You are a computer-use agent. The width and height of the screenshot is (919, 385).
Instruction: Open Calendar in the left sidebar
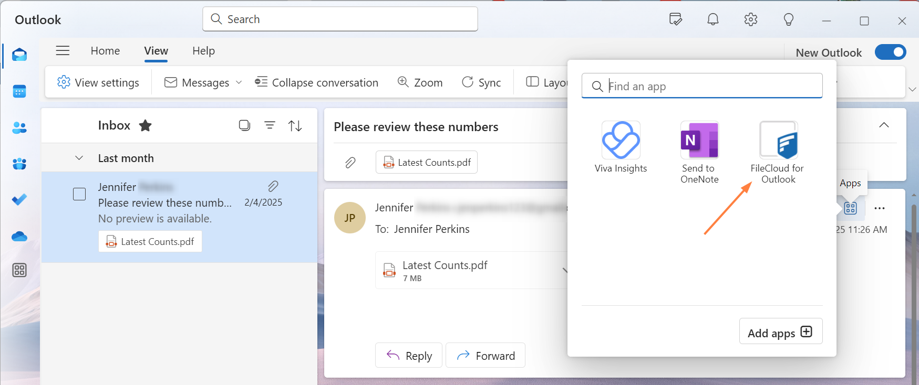click(19, 91)
